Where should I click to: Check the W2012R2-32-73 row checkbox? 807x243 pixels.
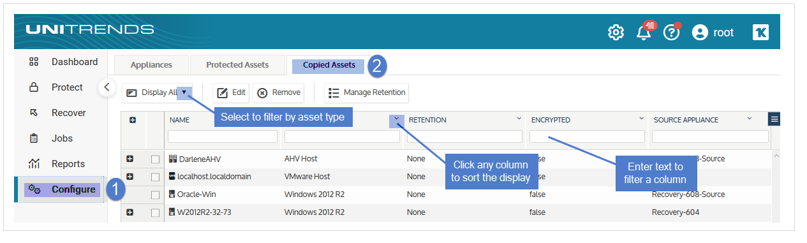coord(155,212)
